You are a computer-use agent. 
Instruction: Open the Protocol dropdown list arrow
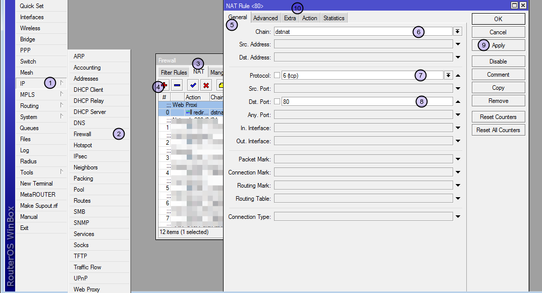[x=448, y=76]
